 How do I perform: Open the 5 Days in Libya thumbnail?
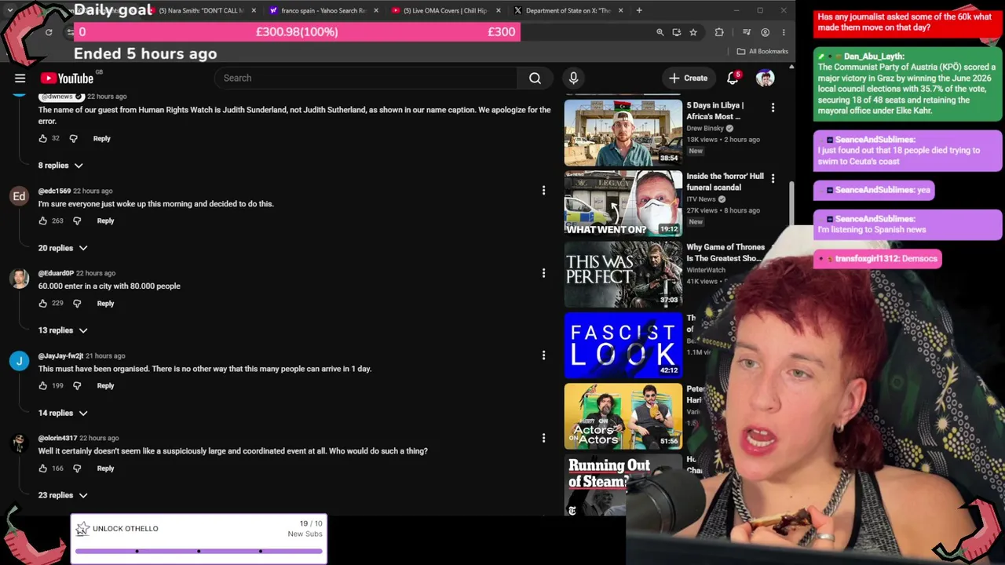pyautogui.click(x=623, y=131)
